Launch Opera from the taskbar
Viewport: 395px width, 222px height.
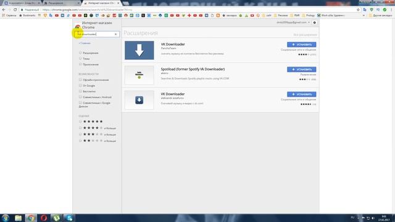pos(44,218)
